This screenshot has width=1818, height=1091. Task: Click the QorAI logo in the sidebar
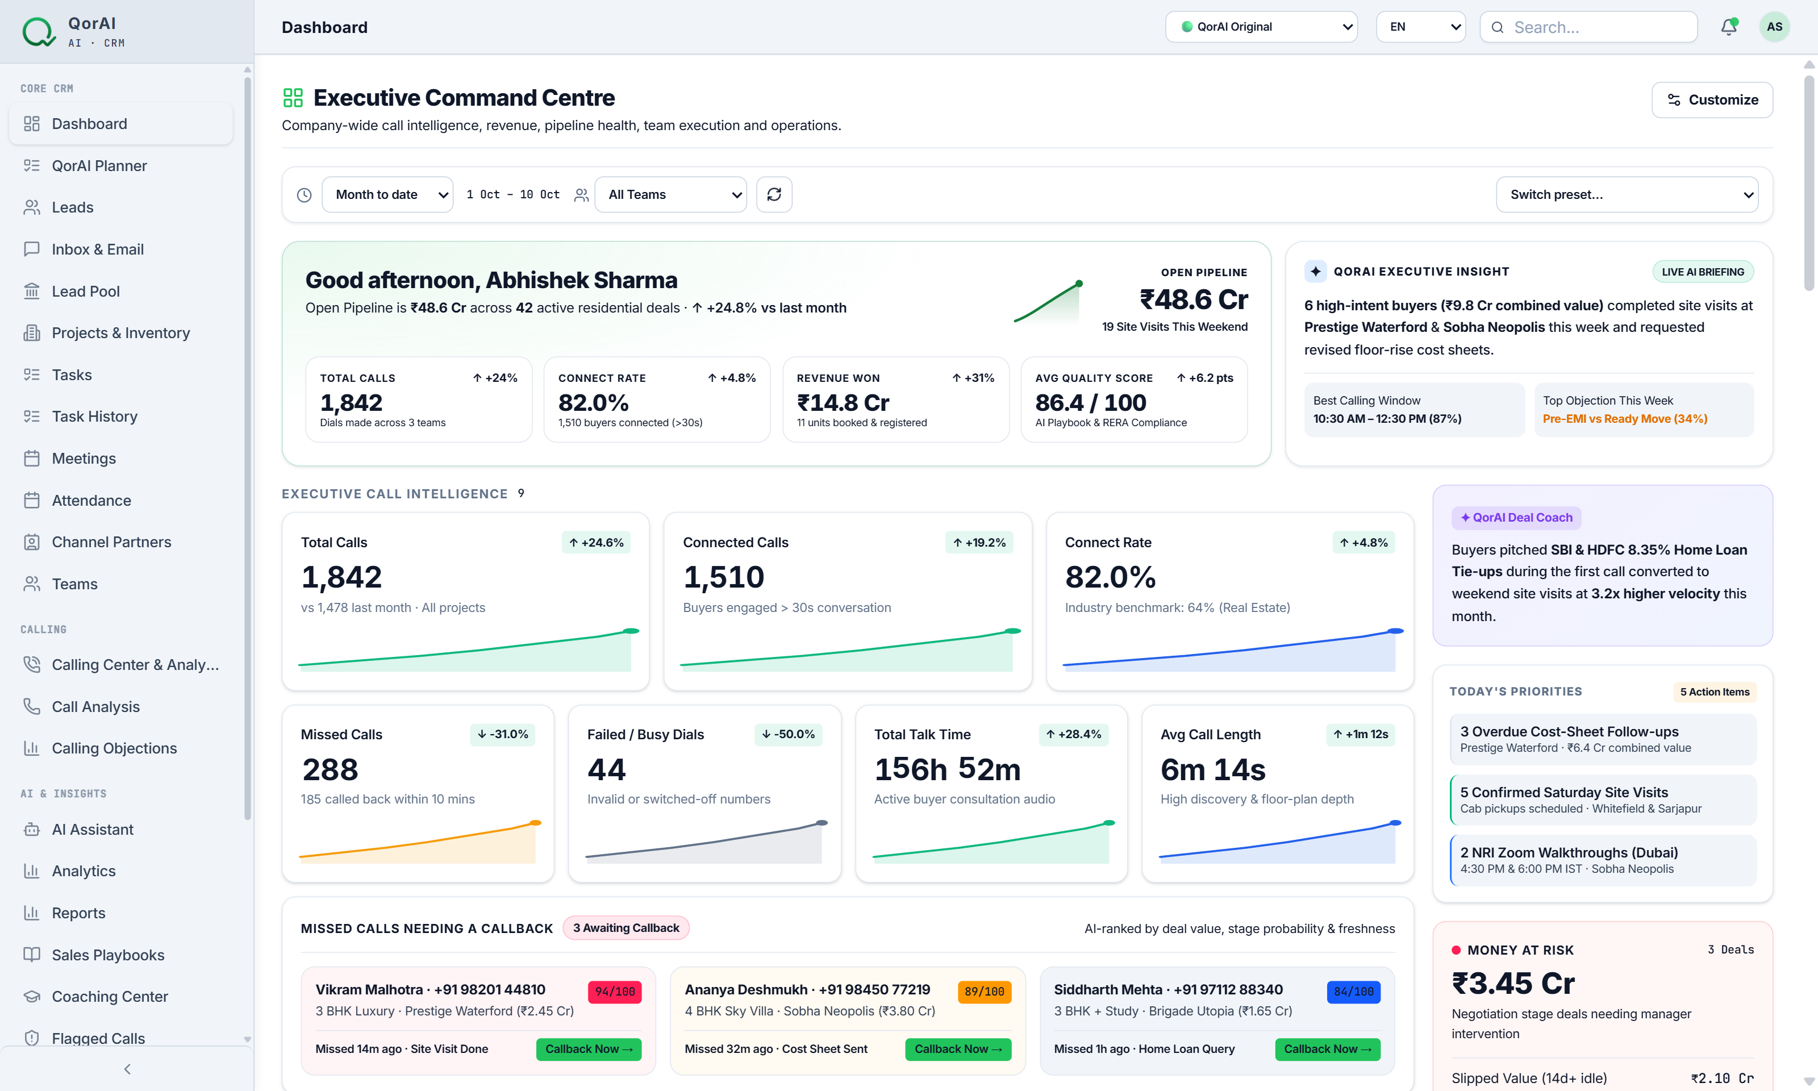(38, 32)
